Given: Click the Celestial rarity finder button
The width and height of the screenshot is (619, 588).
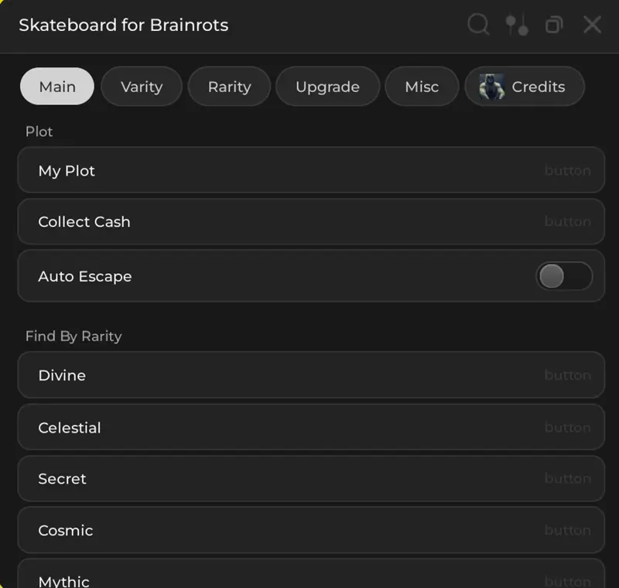Looking at the screenshot, I should [x=309, y=427].
